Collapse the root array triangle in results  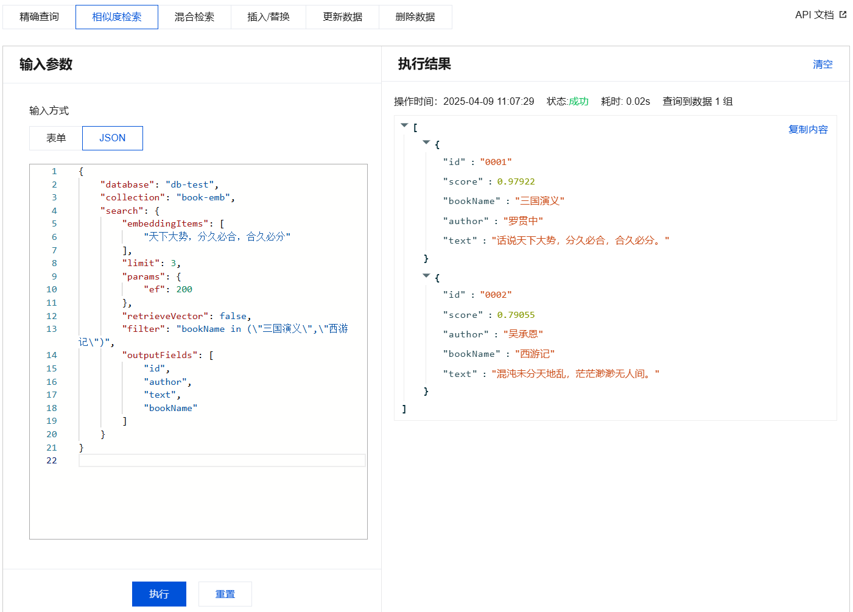coord(404,125)
